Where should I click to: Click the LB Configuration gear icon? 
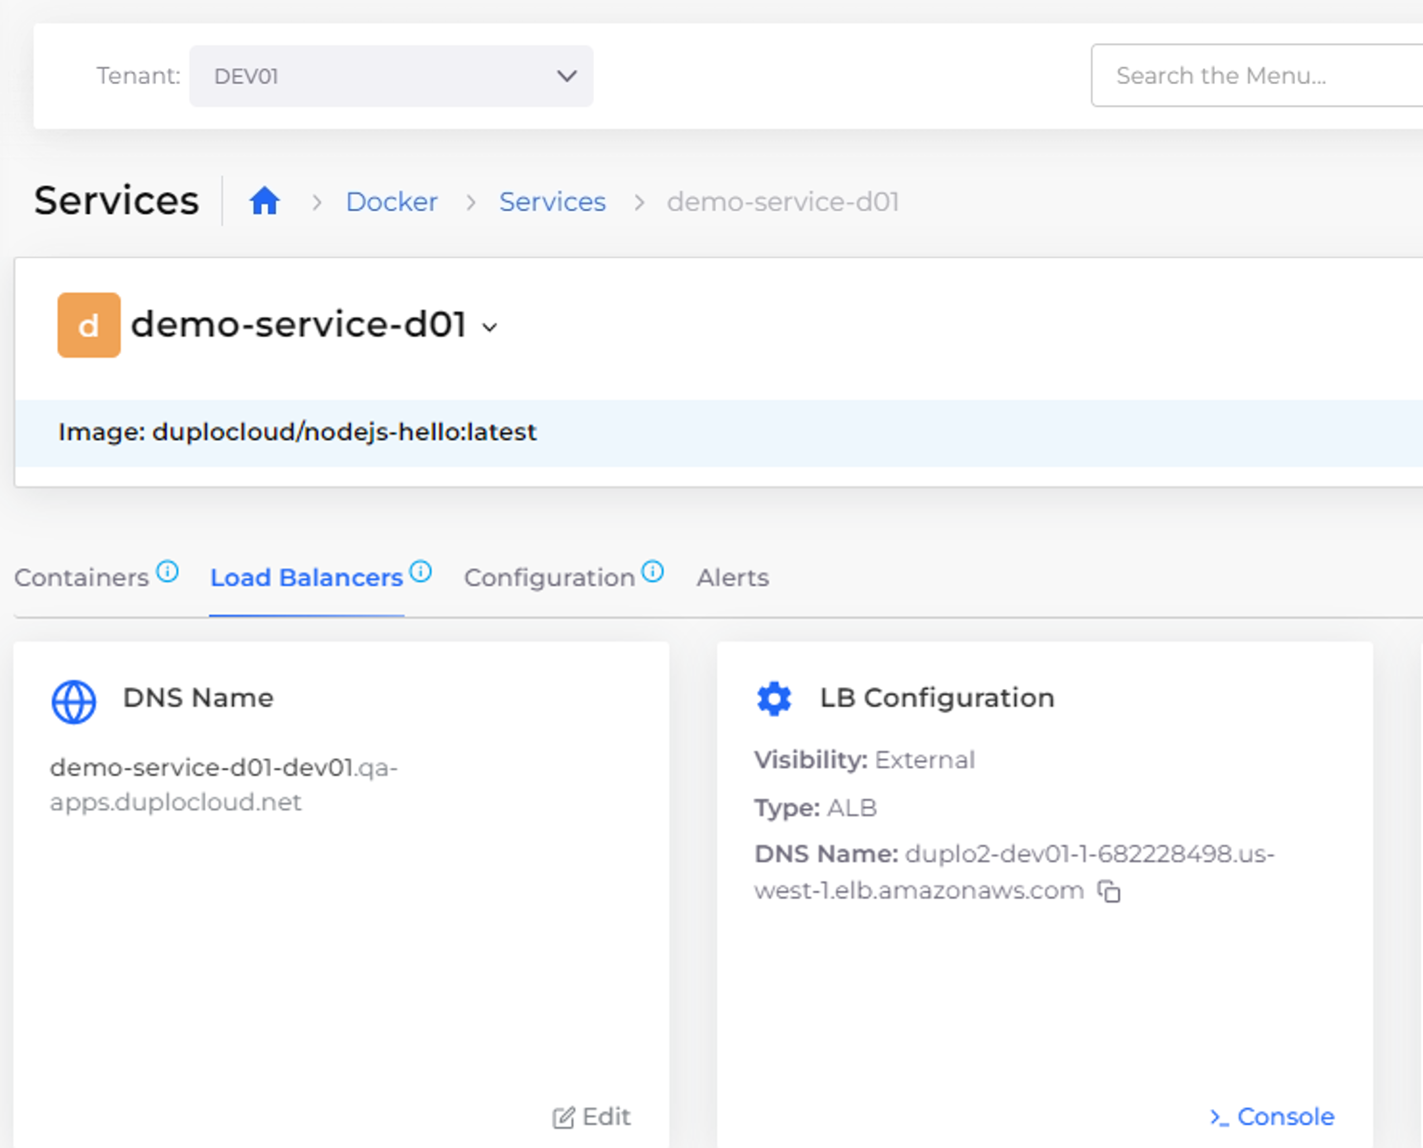click(x=774, y=698)
